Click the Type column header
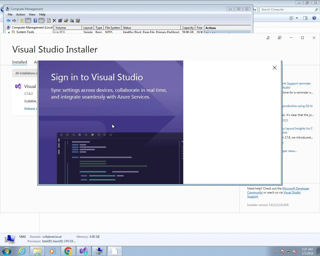The image size is (320, 256). click(x=99, y=28)
